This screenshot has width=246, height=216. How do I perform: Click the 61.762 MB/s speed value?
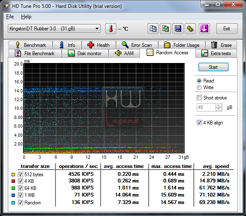pos(214,188)
